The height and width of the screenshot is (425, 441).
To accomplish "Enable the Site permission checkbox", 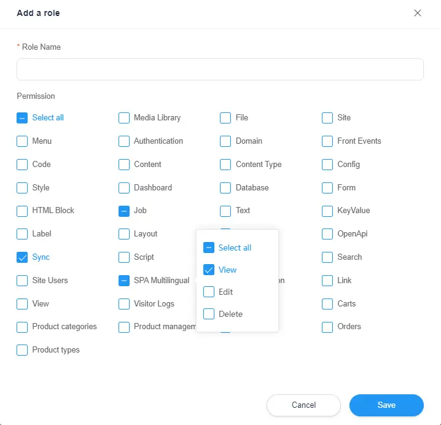I will click(327, 118).
